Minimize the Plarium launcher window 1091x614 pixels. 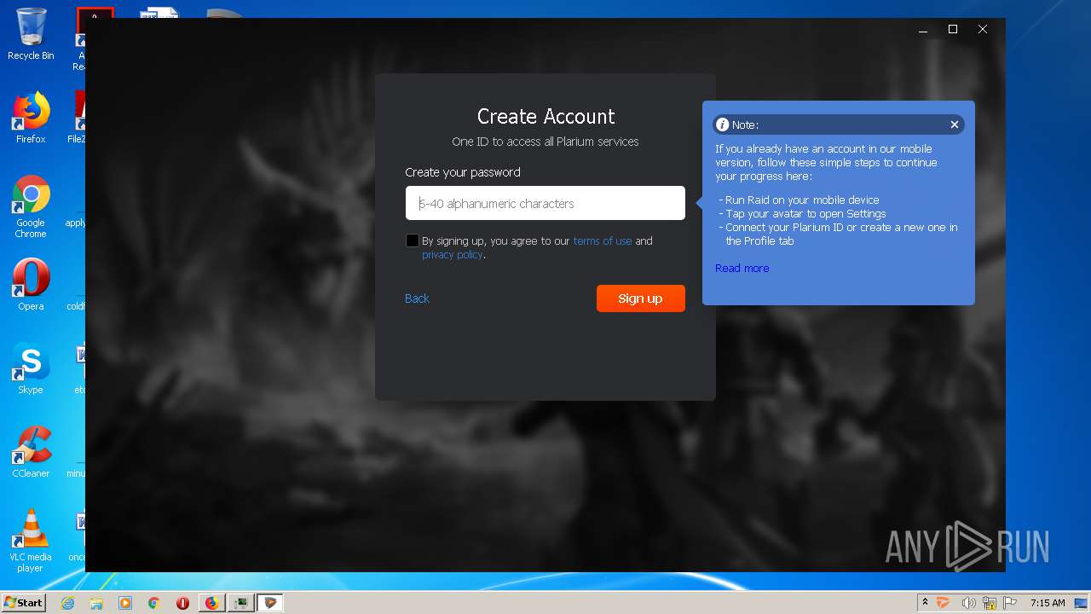coord(923,30)
